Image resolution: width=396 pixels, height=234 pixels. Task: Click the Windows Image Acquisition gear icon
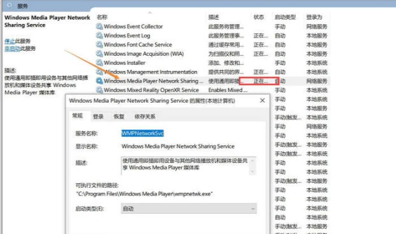click(100, 54)
